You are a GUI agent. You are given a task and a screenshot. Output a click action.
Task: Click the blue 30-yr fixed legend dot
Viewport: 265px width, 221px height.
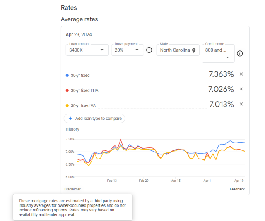click(67, 75)
